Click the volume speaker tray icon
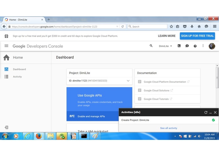219x156 pixels. [x=199, y=136]
